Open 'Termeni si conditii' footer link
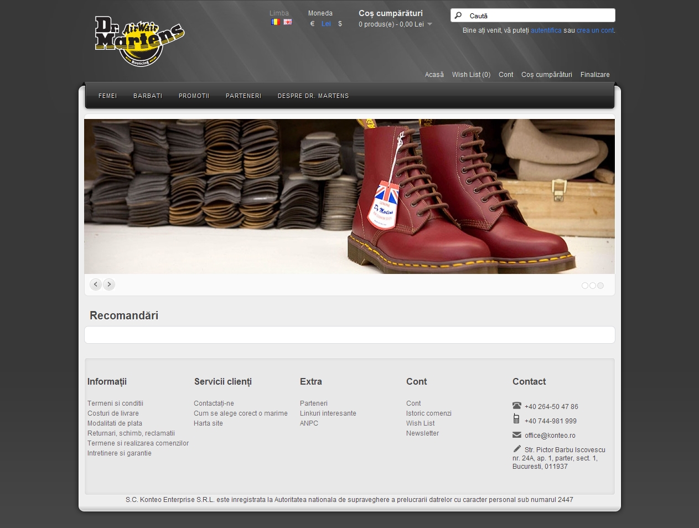Screen dimensions: 699x528 (x=115, y=403)
